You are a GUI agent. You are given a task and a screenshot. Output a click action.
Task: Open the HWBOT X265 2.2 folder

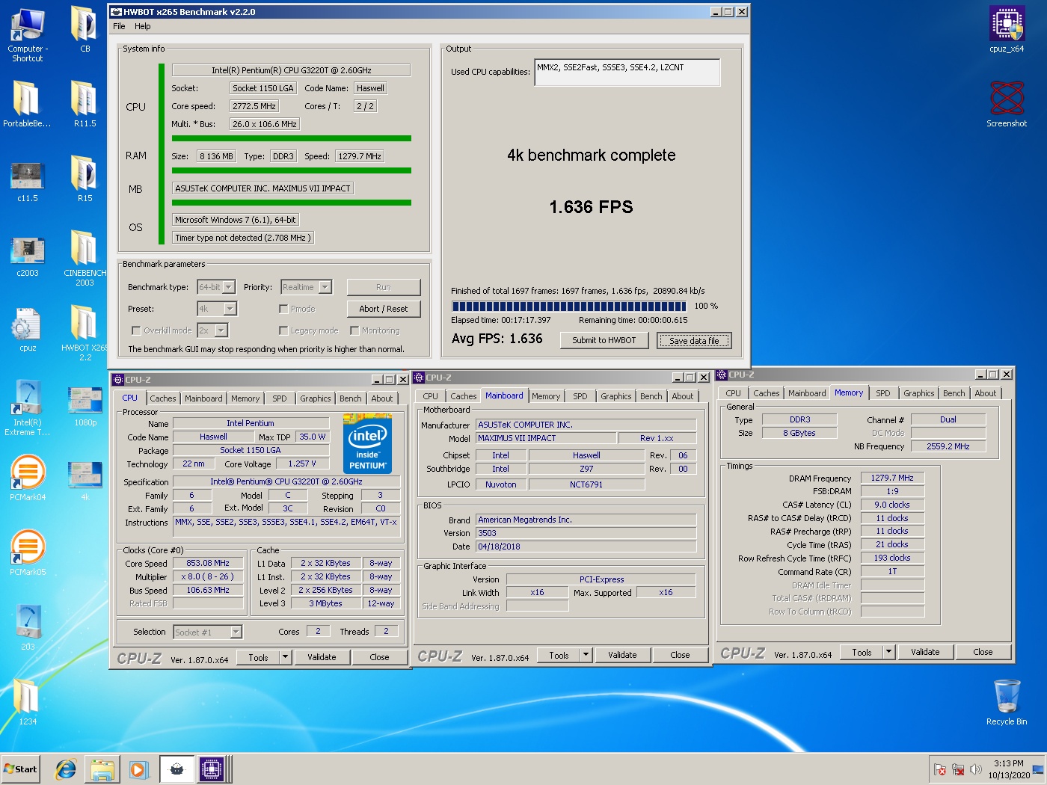pyautogui.click(x=85, y=333)
